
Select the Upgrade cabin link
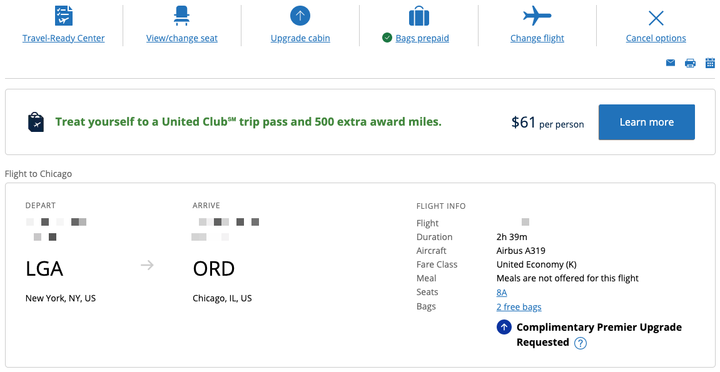coord(300,38)
